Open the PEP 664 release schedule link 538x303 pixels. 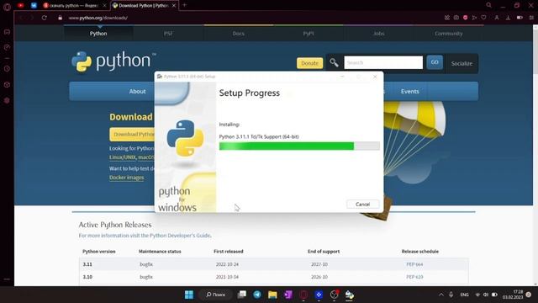pyautogui.click(x=414, y=264)
